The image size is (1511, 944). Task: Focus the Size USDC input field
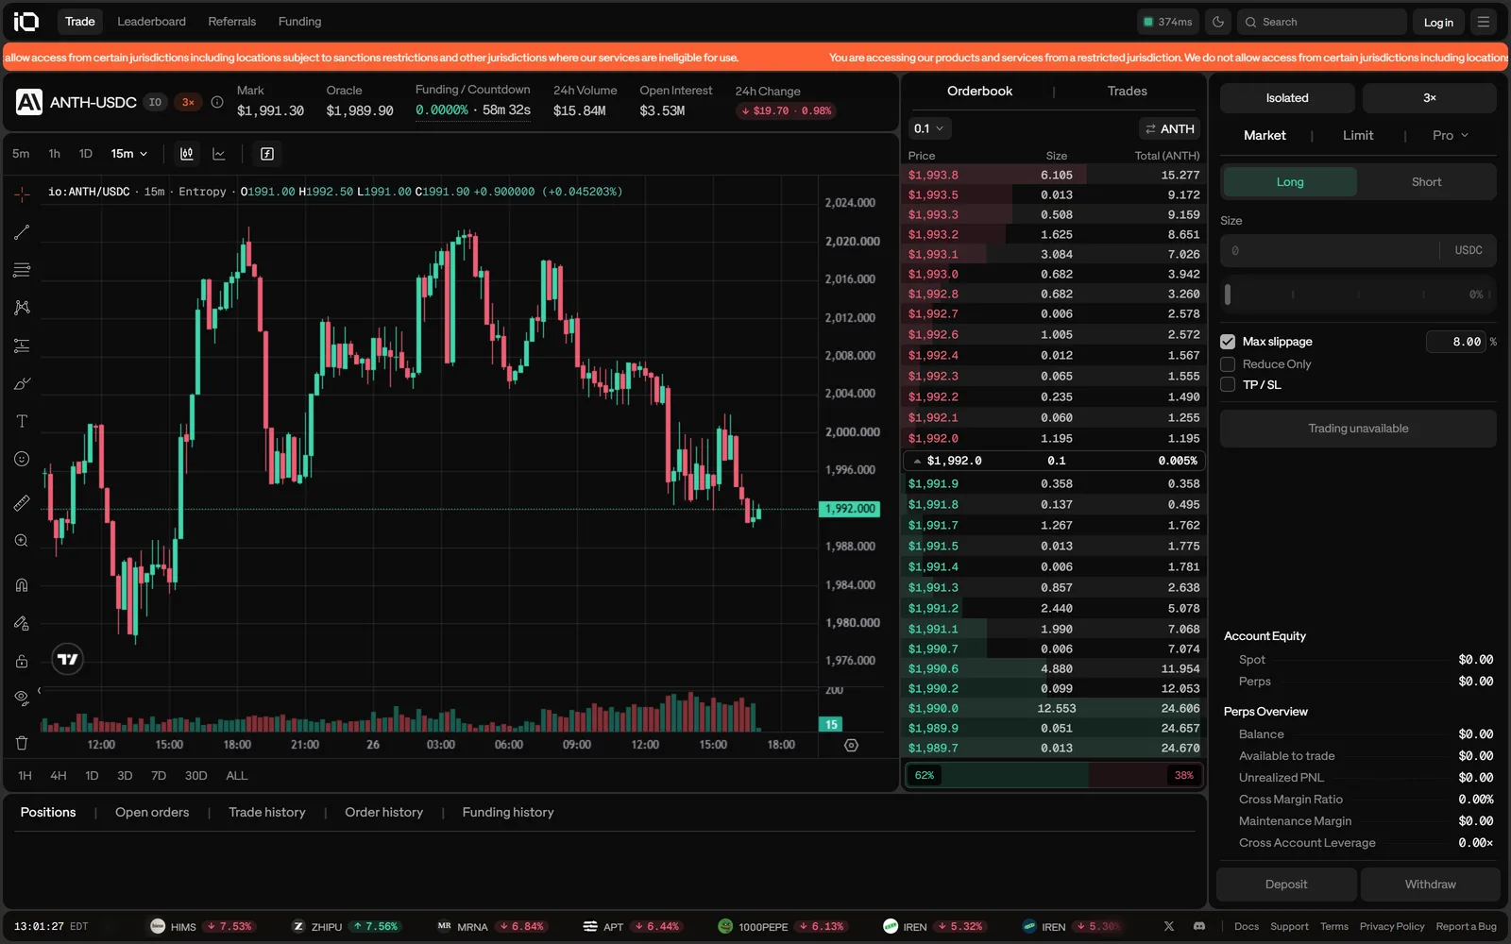[1358, 250]
